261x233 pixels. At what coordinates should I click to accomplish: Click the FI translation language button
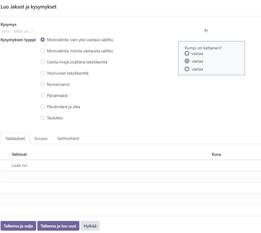click(206, 31)
